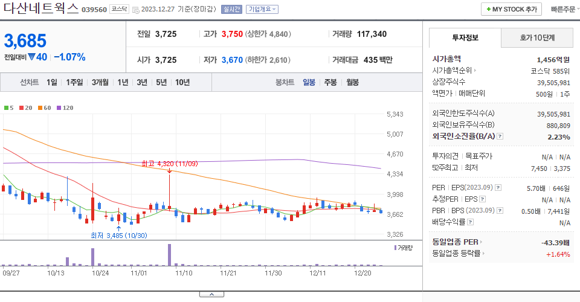Image resolution: width=580 pixels, height=302 pixels.
Task: Select the 1일 line chart period
Action: 52,82
